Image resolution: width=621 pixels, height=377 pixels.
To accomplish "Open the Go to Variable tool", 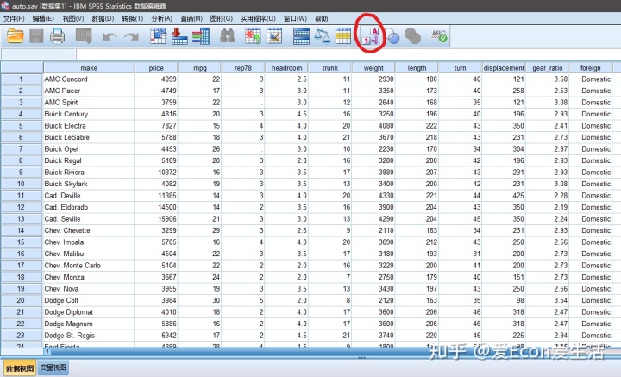I will 179,36.
